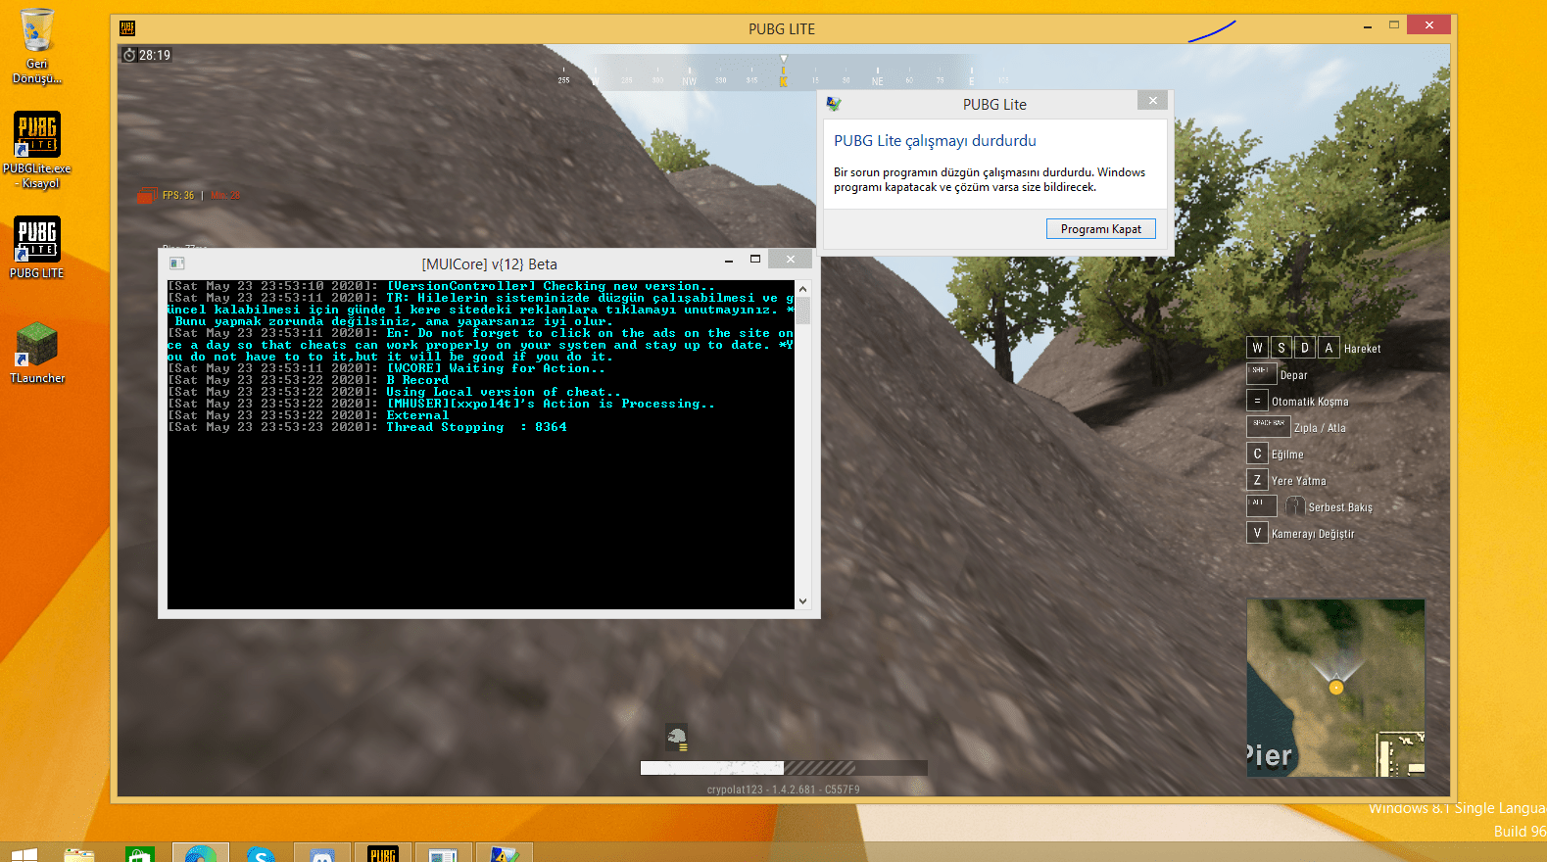Click 'Using Local version of cheat..' line
Screen dimensions: 1547x862
click(395, 392)
